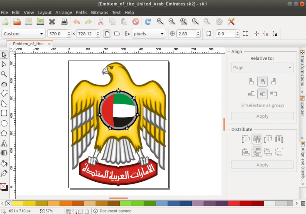The image size is (306, 214).
Task: Click the page width field showing 570.0
Action: (57, 34)
